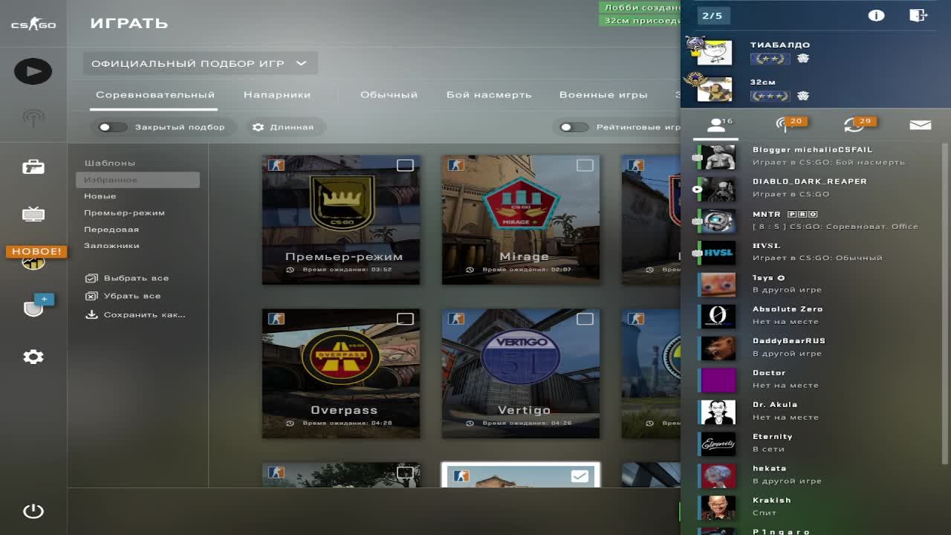Click Убрать все icon
Image resolution: width=951 pixels, height=535 pixels.
91,296
